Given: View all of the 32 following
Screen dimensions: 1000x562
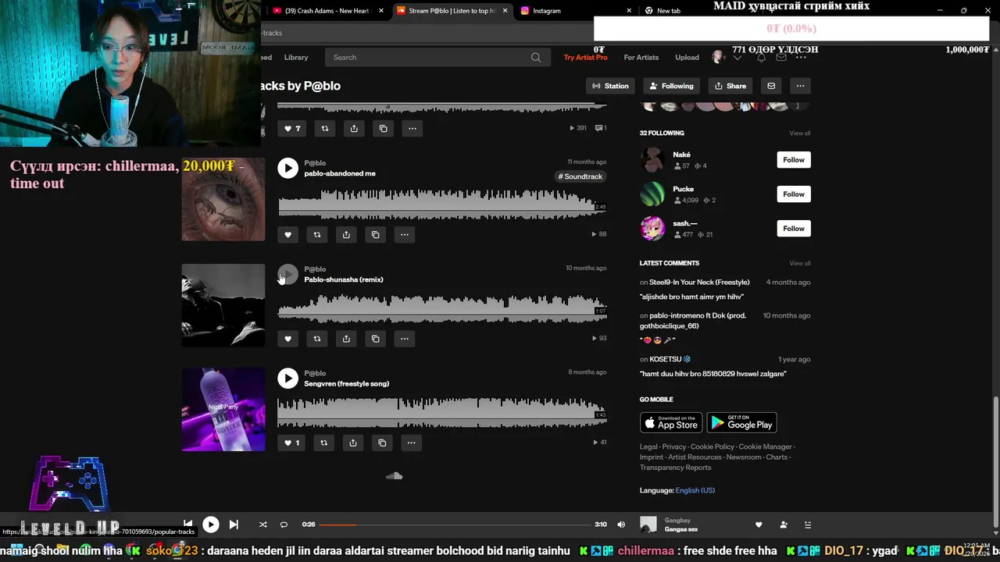Looking at the screenshot, I should click(x=799, y=133).
